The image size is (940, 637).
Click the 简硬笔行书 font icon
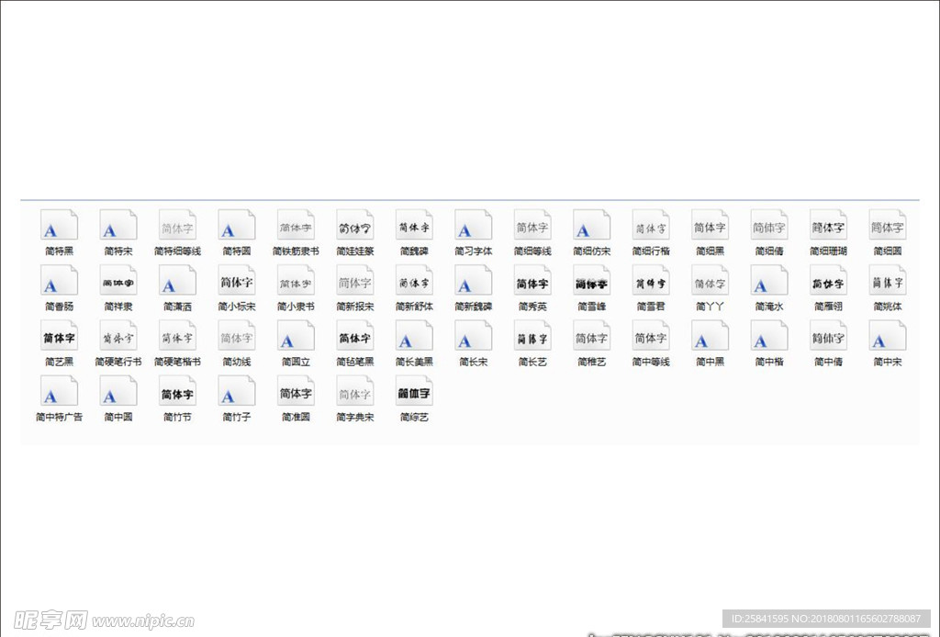(117, 337)
